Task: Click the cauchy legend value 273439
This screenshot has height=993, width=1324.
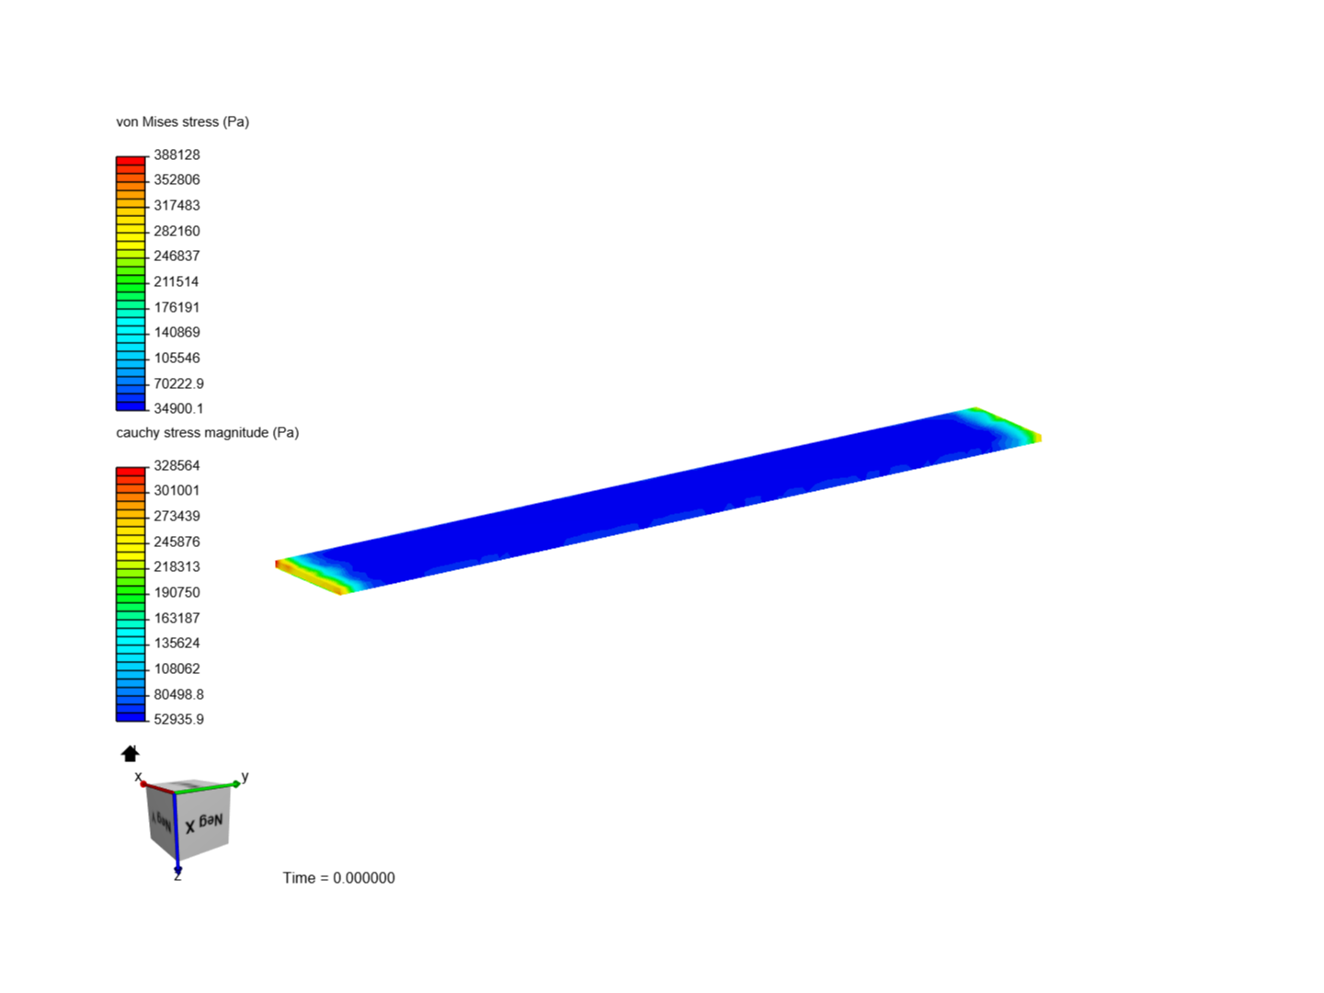Action: [177, 516]
